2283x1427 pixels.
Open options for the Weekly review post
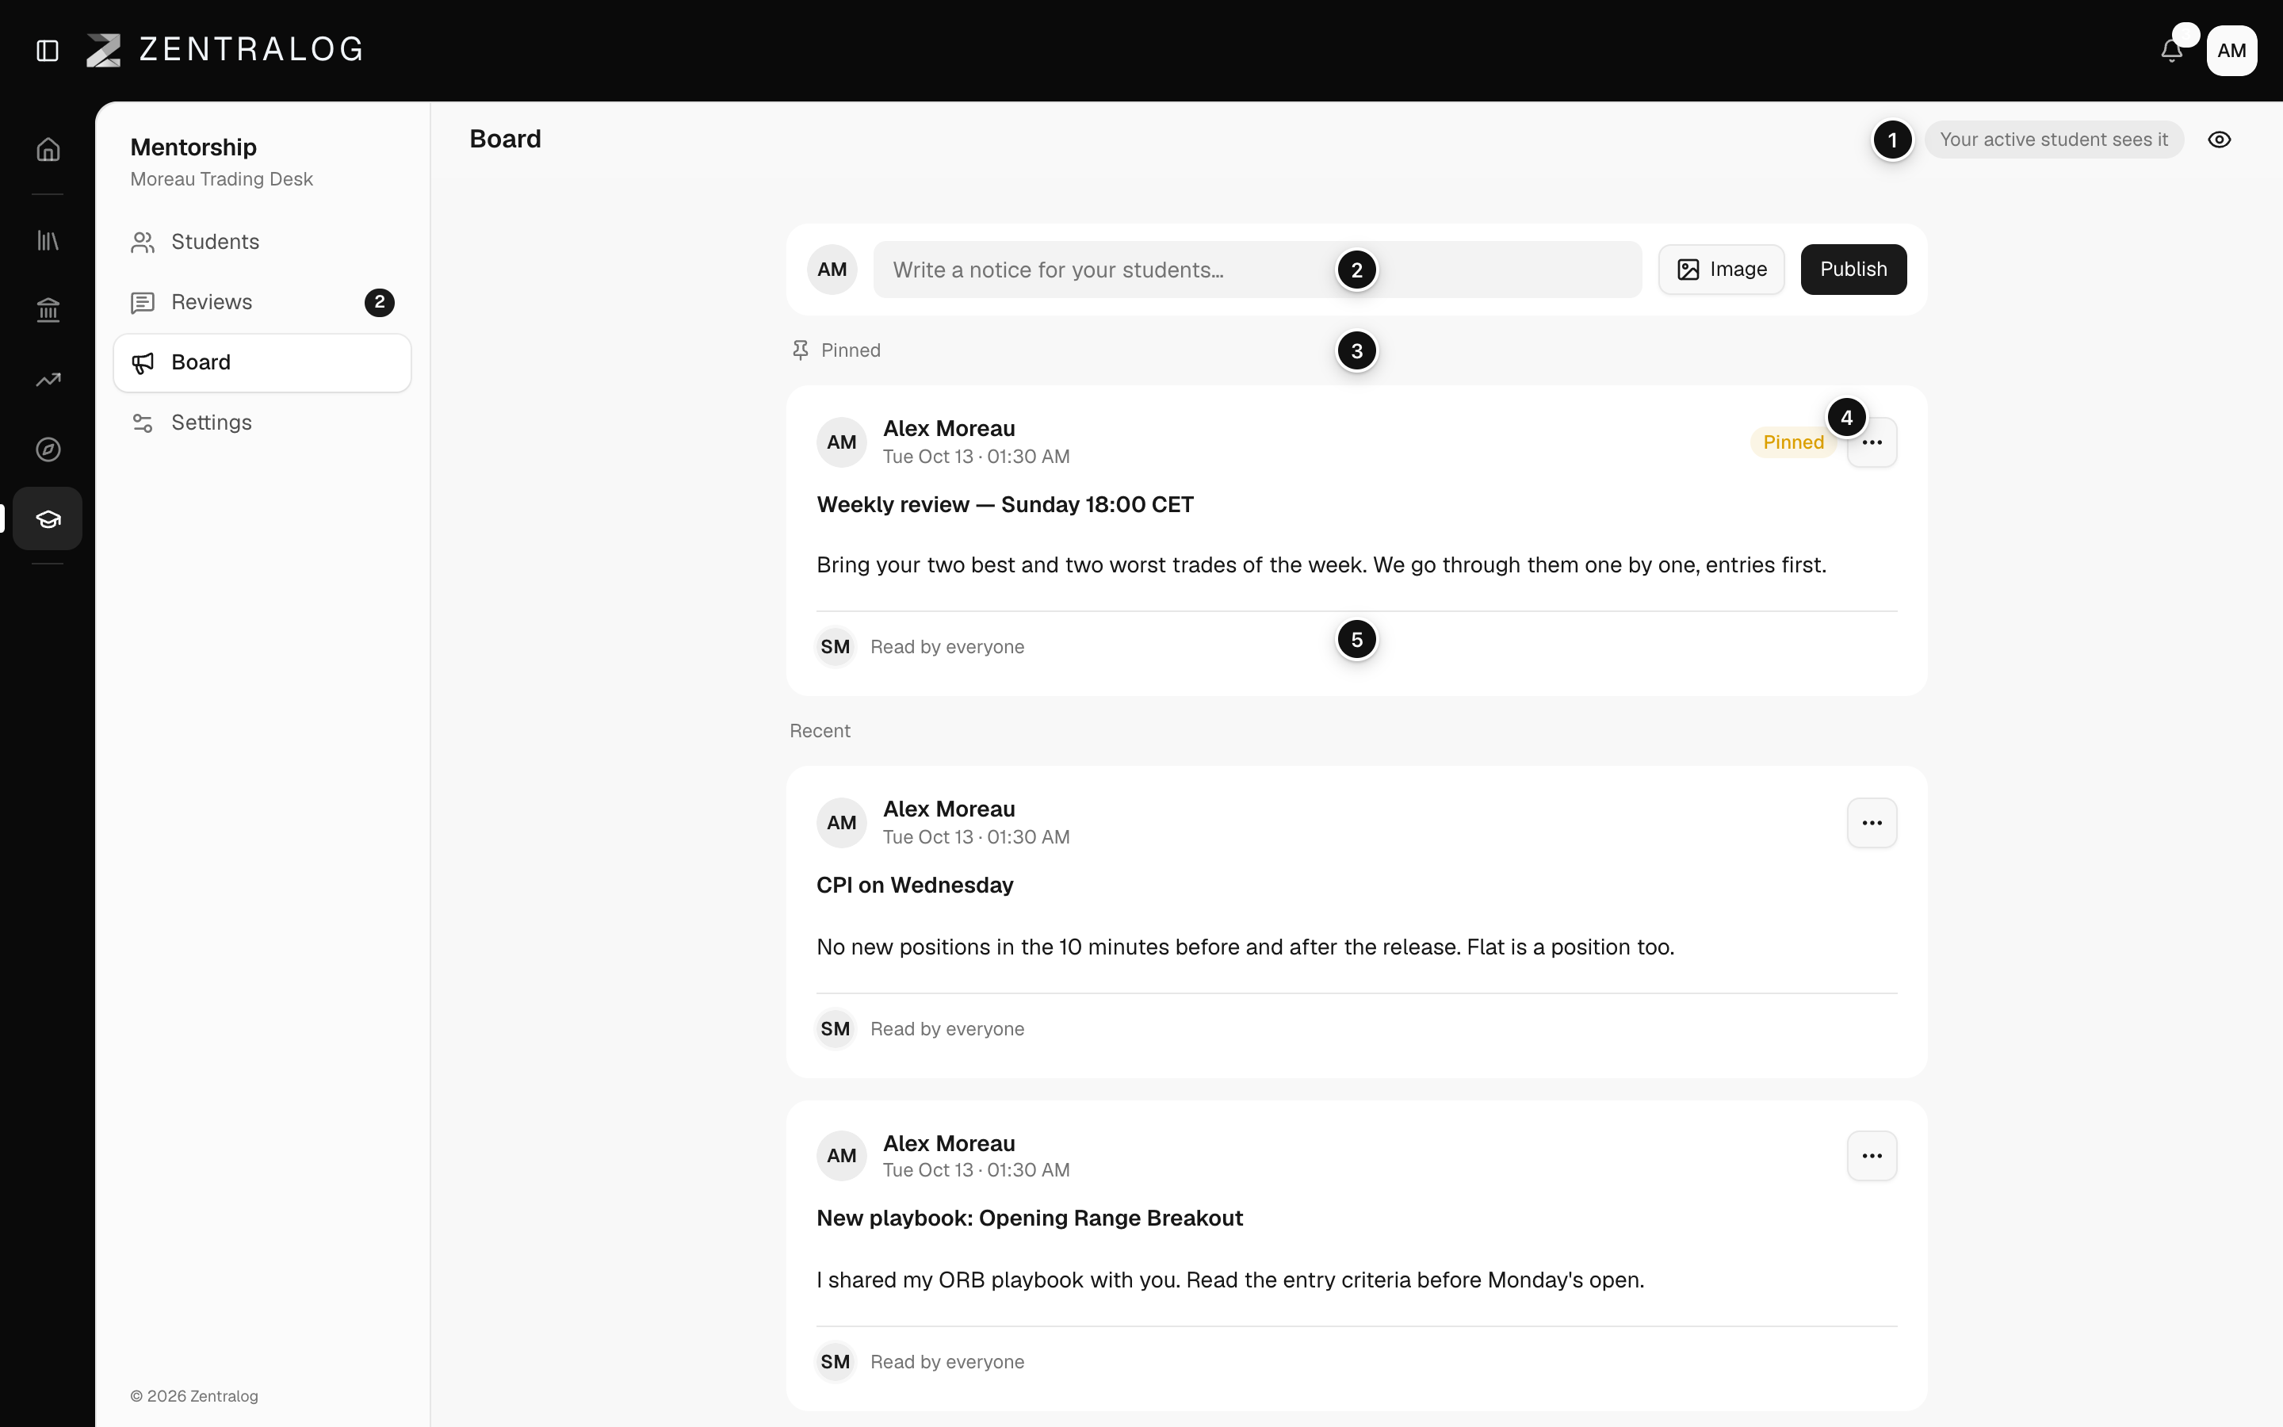point(1872,442)
